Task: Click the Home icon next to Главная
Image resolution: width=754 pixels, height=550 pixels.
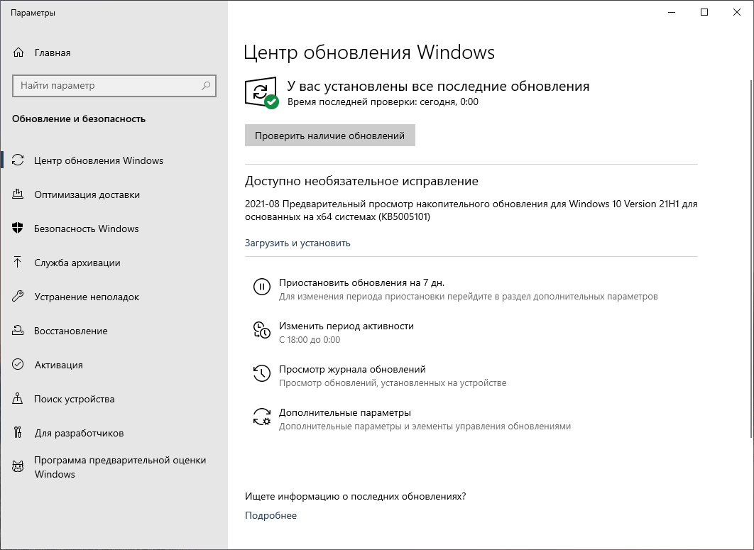Action: pyautogui.click(x=18, y=53)
